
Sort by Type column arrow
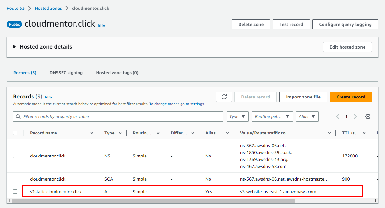pos(120,133)
